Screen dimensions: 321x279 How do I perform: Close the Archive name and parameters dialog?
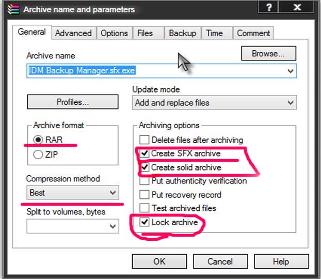coord(297,7)
